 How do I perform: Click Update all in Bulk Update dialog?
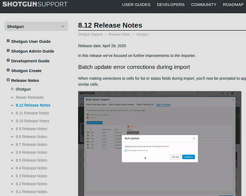coord(189,157)
